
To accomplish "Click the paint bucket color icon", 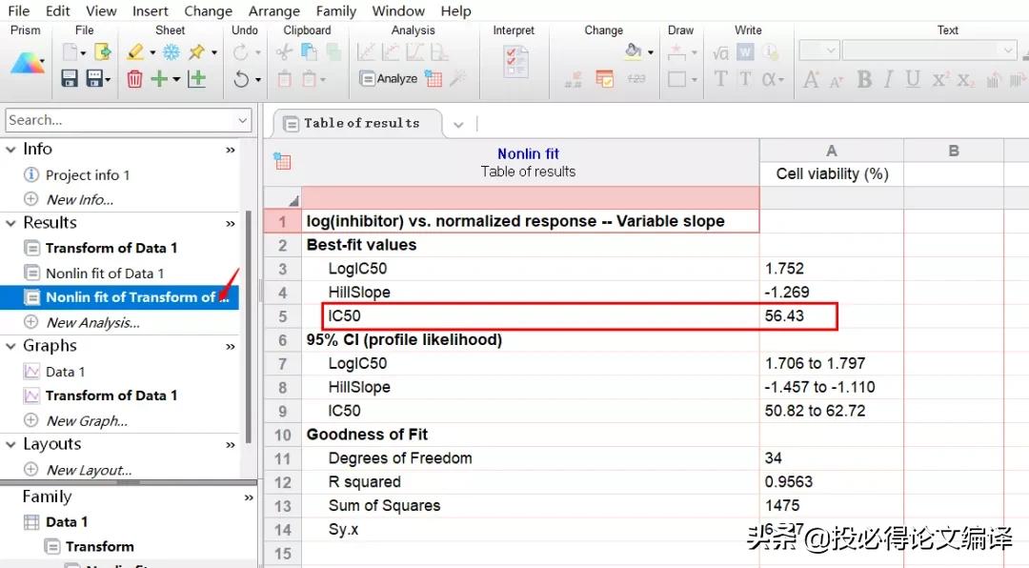I will click(634, 51).
